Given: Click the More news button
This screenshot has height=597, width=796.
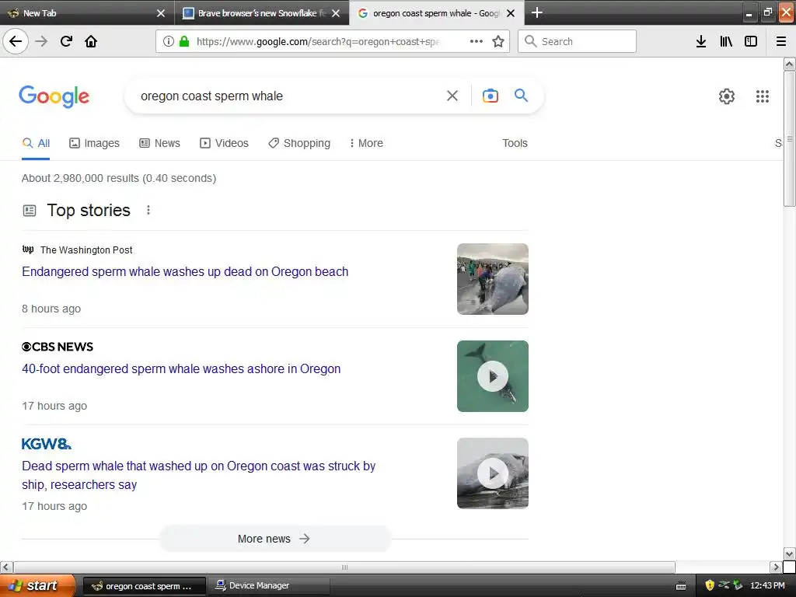Looking at the screenshot, I should 274,539.
